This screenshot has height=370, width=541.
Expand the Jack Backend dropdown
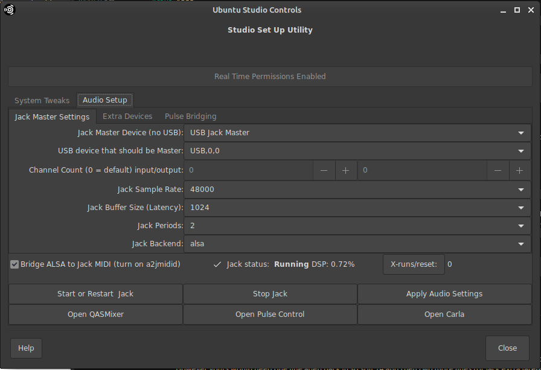357,244
